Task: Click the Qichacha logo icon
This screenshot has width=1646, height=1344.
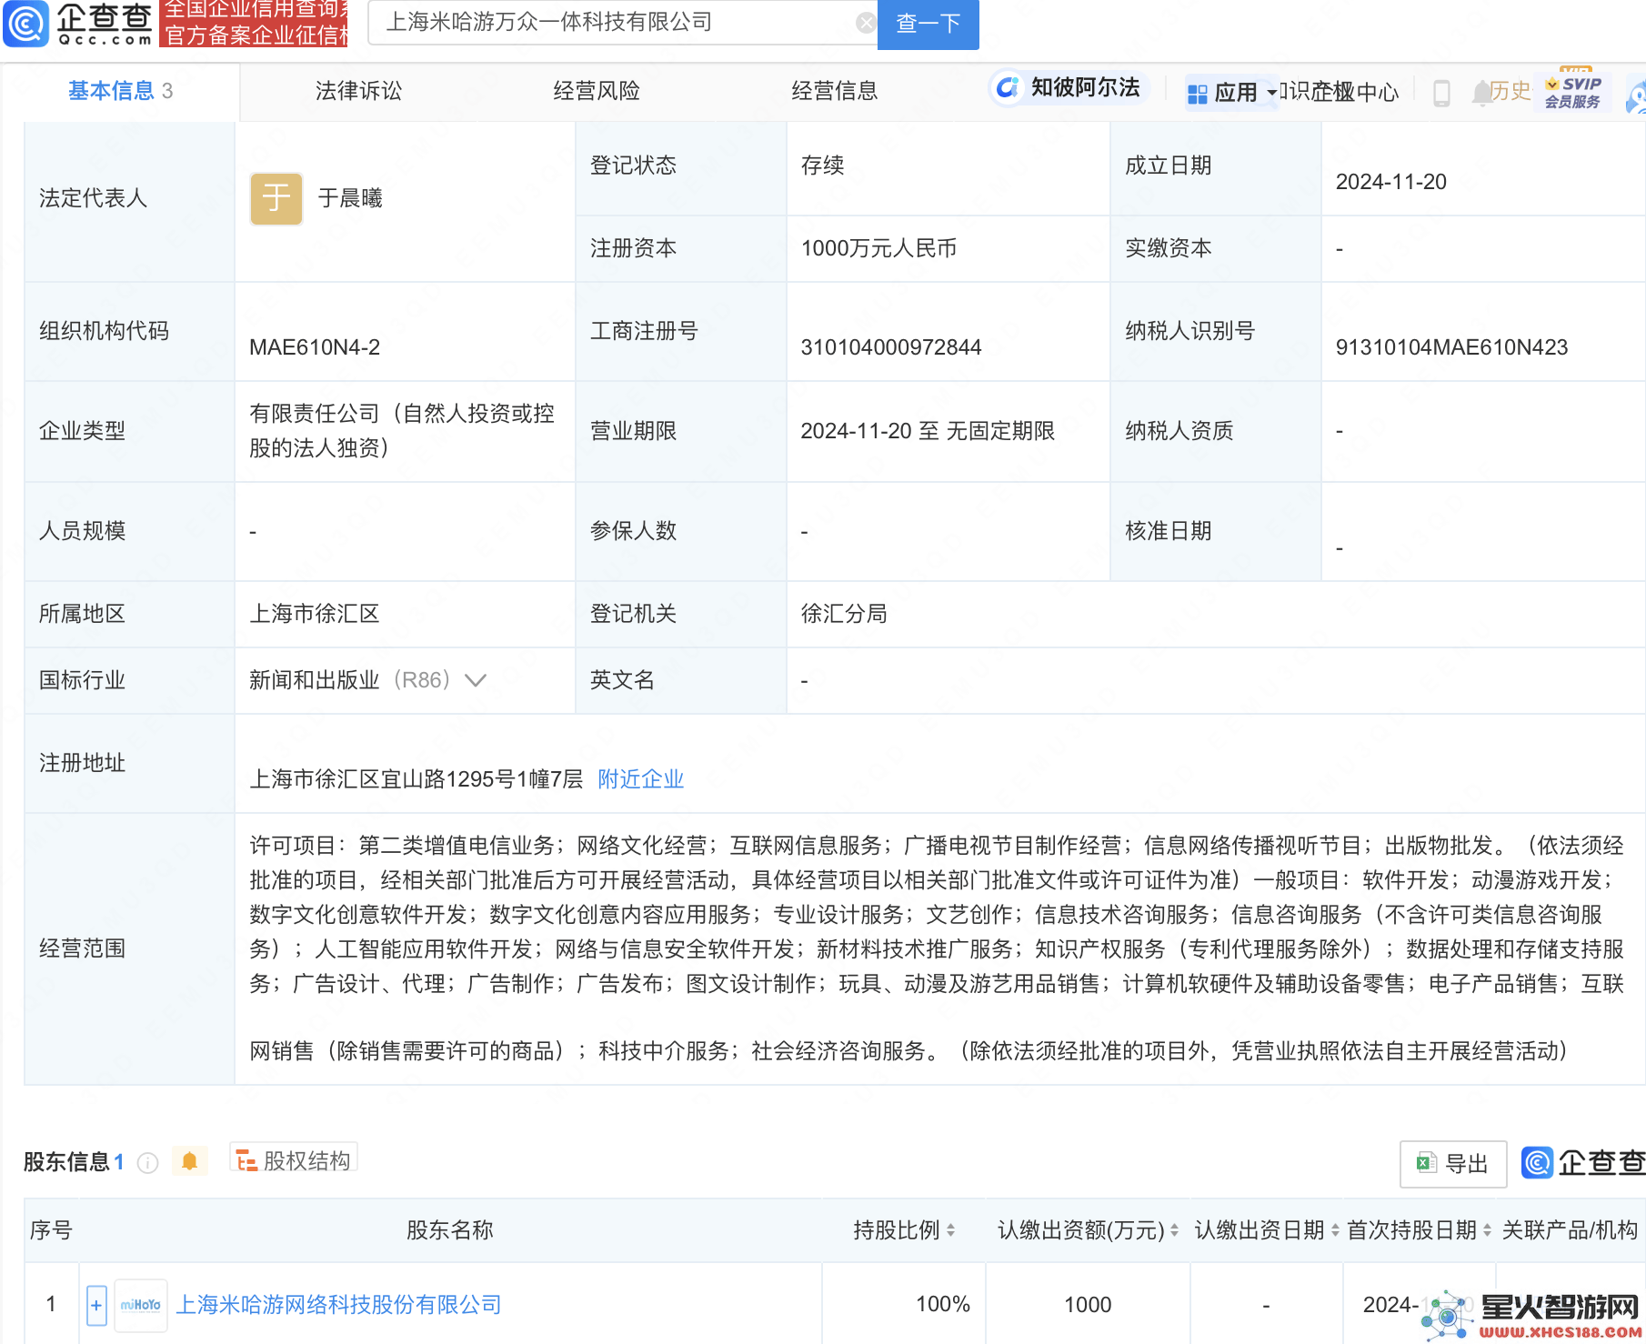Action: click(x=26, y=24)
